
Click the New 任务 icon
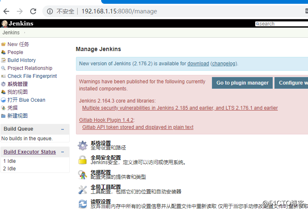click(x=3, y=44)
